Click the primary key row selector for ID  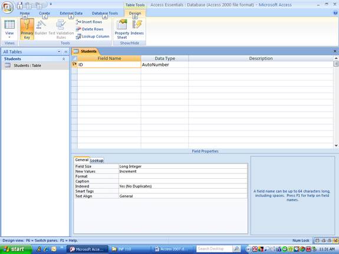click(x=74, y=64)
